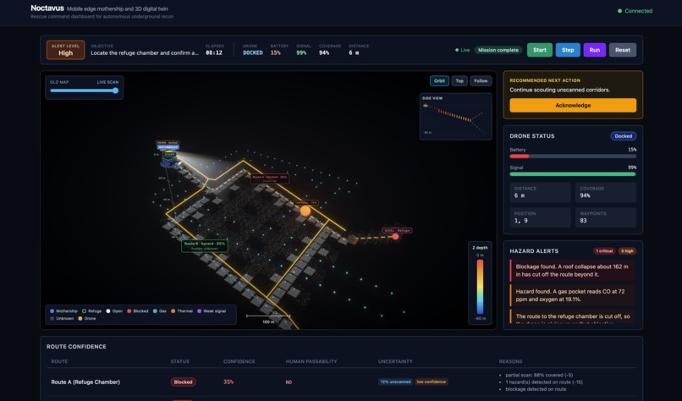Open the Blockage found roof collapse alert
682x401 pixels.
(572, 270)
